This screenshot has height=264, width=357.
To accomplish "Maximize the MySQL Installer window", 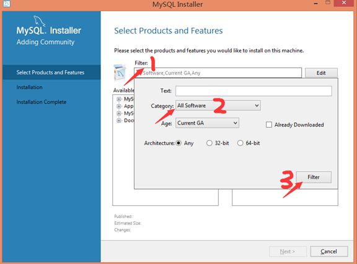I will coord(328,2).
